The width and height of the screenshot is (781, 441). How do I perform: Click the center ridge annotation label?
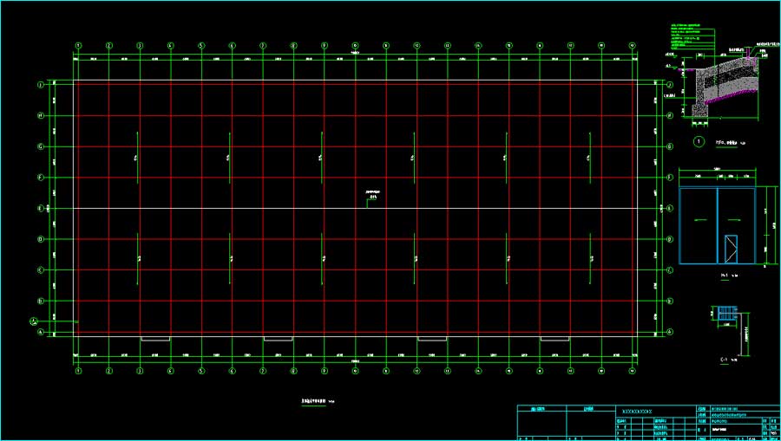pos(373,195)
